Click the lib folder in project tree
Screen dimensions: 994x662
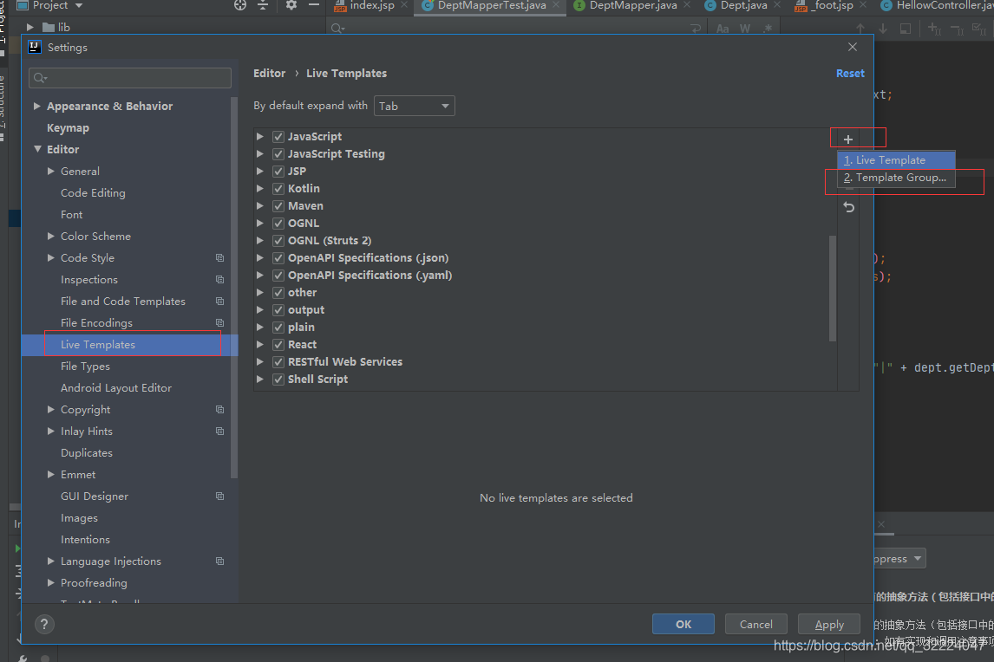[56, 27]
